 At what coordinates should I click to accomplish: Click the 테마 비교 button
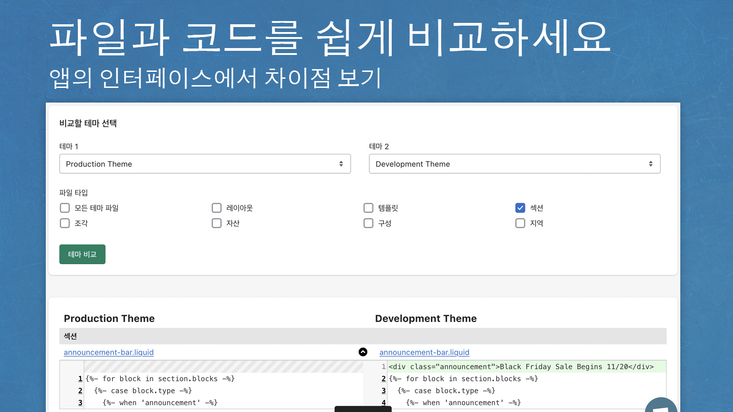point(82,254)
